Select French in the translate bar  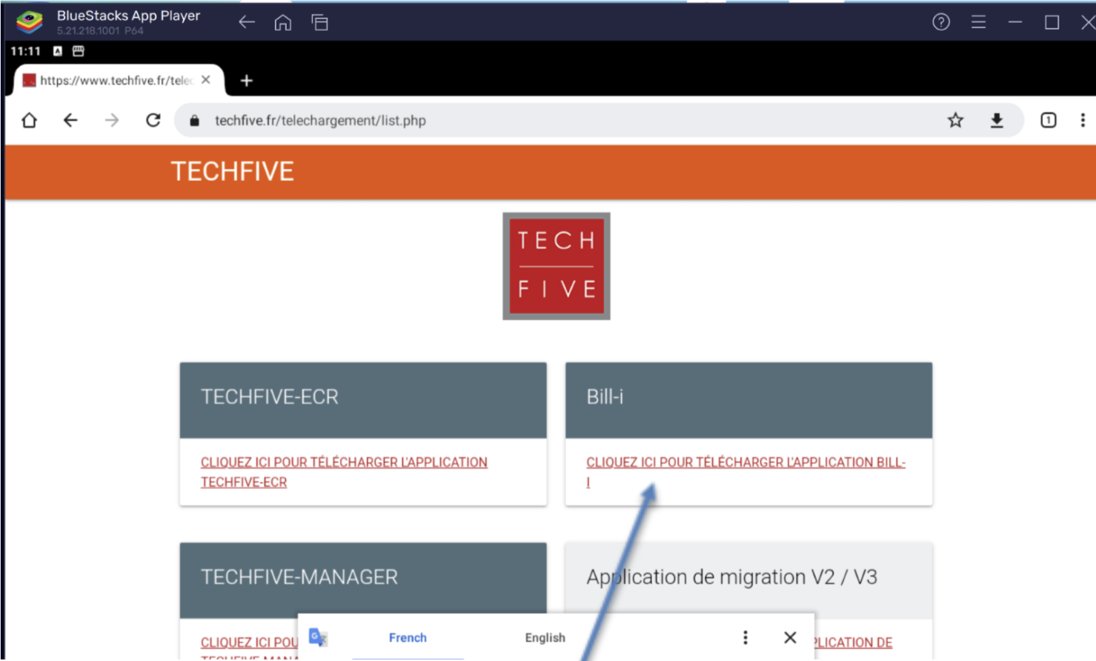click(x=408, y=637)
